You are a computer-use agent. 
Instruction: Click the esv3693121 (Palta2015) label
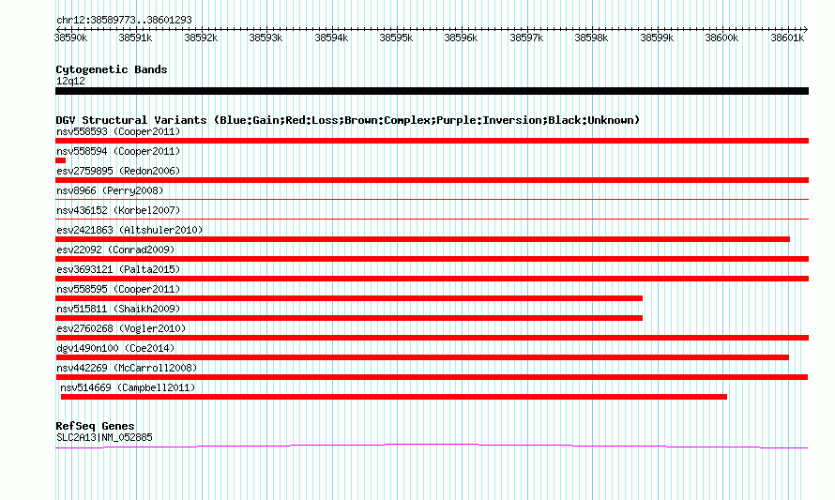tap(118, 269)
